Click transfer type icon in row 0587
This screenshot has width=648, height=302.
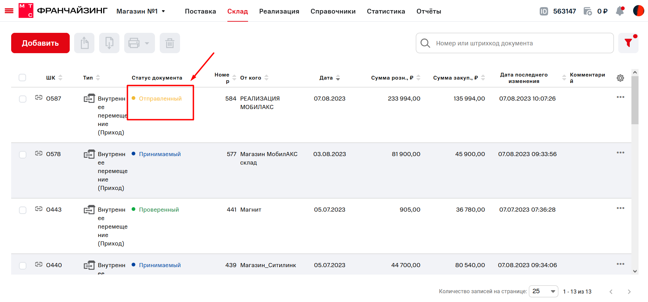click(89, 99)
